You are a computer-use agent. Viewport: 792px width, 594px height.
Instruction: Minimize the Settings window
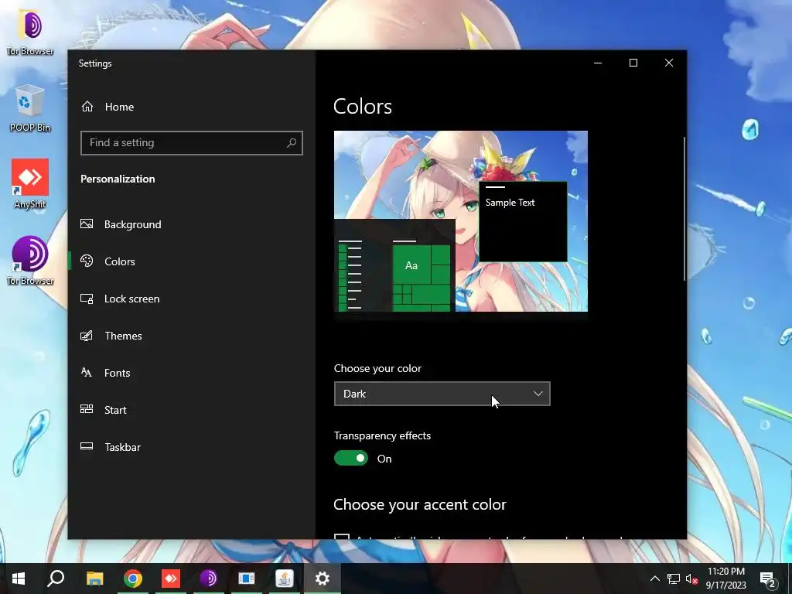[598, 63]
